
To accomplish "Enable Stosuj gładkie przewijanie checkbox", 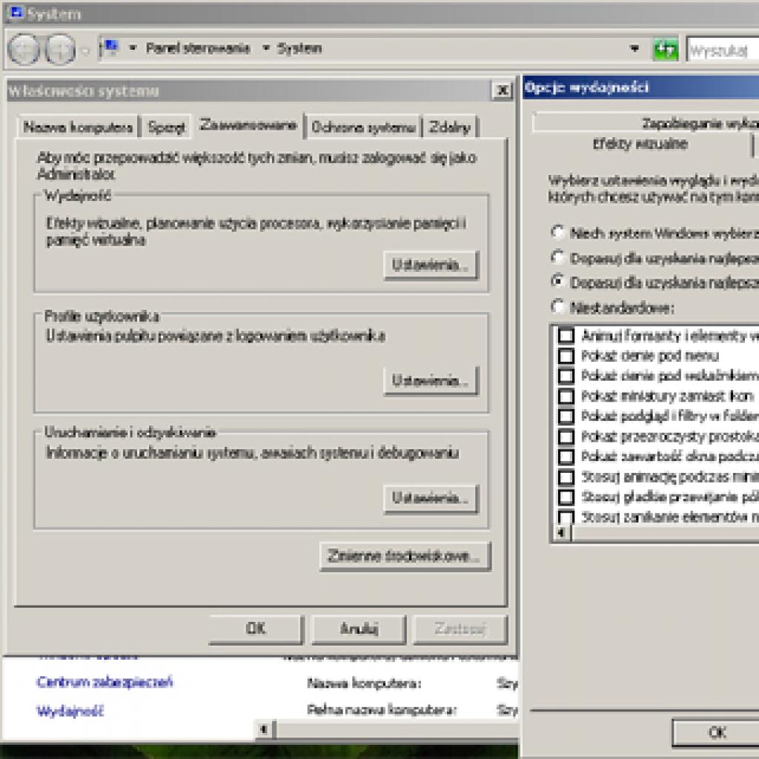I will 566,497.
